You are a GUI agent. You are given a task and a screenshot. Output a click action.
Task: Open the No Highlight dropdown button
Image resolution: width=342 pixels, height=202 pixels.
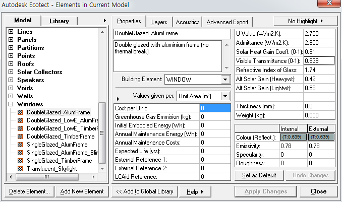[x=305, y=21]
